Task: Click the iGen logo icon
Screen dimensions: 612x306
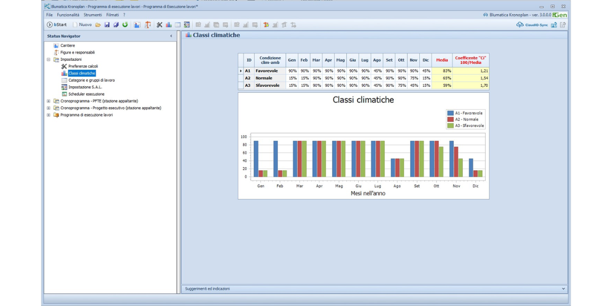Action: 559,15
